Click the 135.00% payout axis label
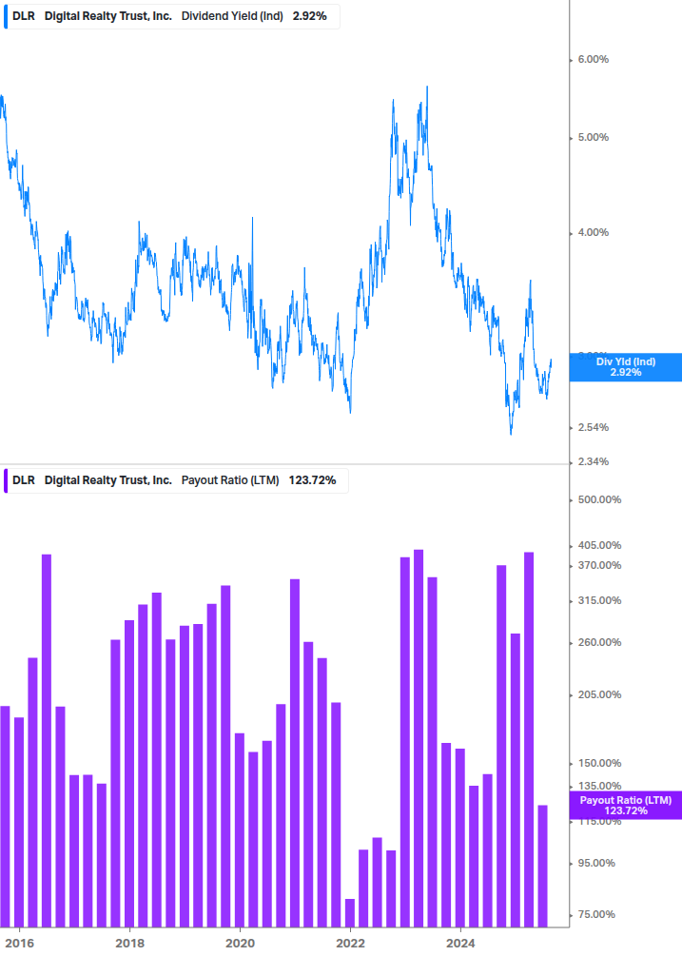This screenshot has width=682, height=956. click(599, 787)
